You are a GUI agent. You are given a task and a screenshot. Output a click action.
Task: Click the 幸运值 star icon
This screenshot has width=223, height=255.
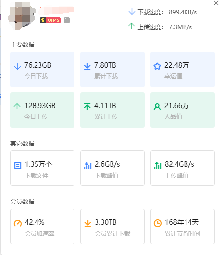[157, 66]
